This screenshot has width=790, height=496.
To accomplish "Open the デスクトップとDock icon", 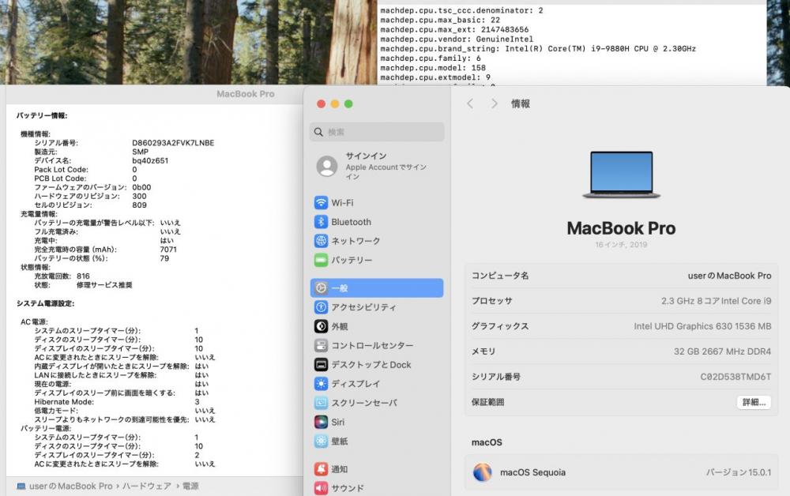I will pos(321,365).
